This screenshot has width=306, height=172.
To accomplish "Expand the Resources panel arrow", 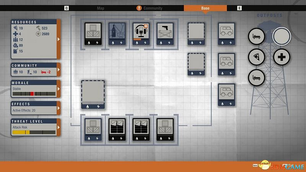I will tap(59, 39).
